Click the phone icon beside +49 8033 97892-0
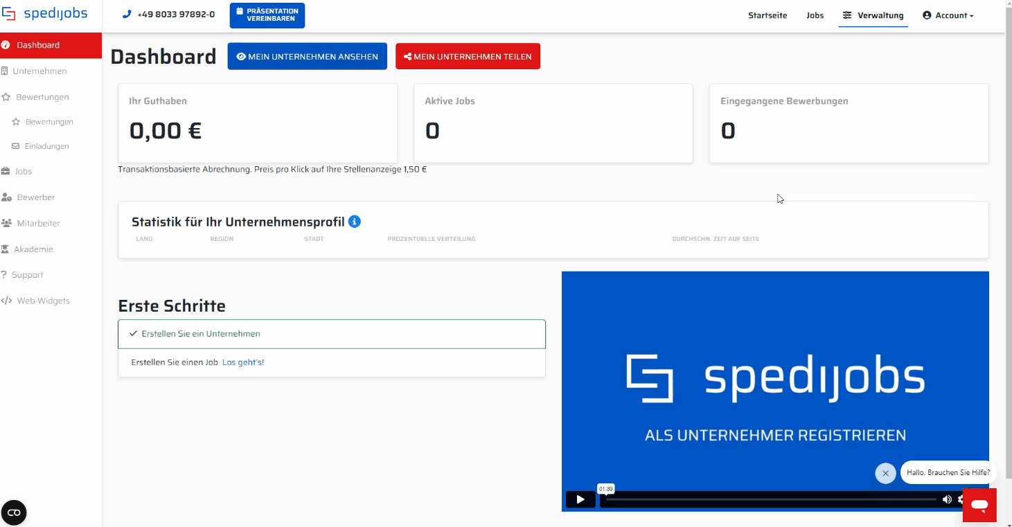 [x=127, y=15]
